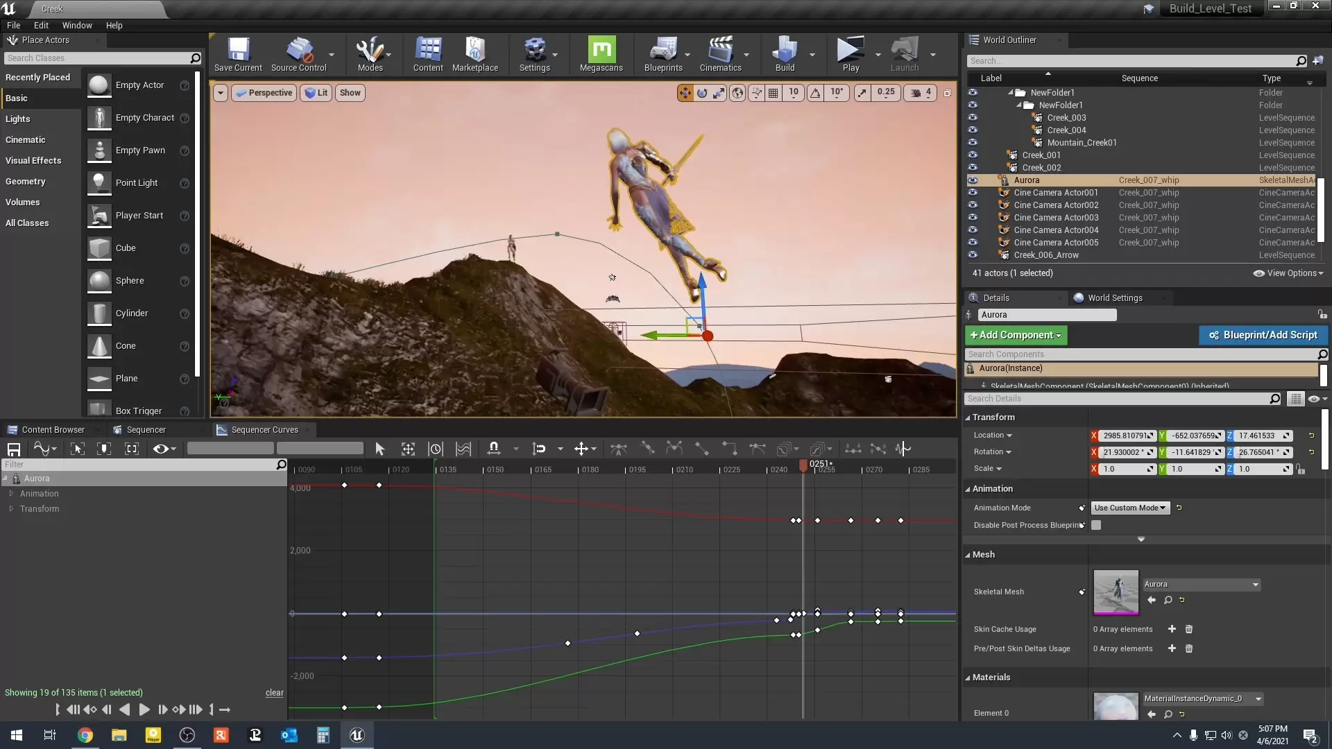This screenshot has width=1332, height=749.
Task: Click the playhead marker at frame 0251
Action: (803, 465)
